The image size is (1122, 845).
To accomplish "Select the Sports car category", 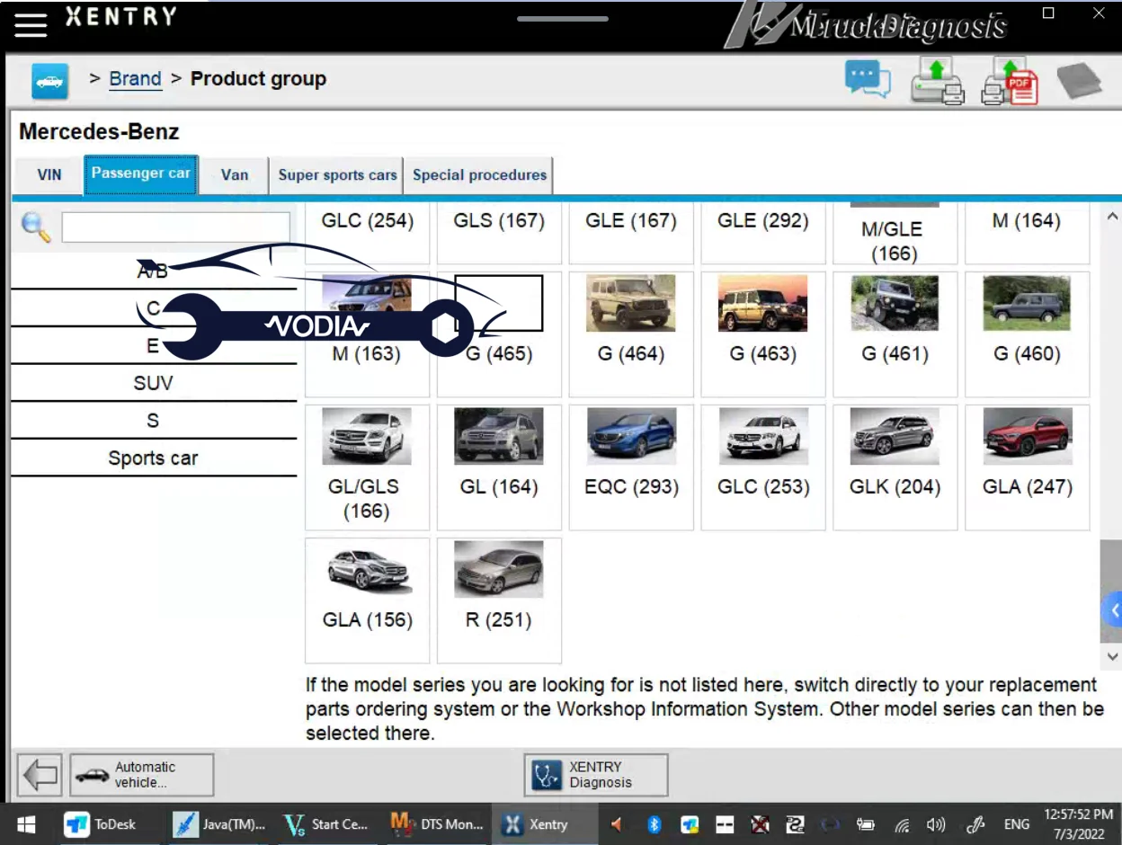I will pos(153,458).
